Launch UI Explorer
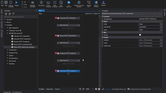Viewport: 166px width, 93px height. pyautogui.click(x=69, y=4)
